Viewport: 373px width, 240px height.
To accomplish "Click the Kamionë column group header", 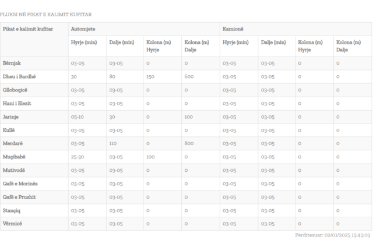I will tap(233, 29).
